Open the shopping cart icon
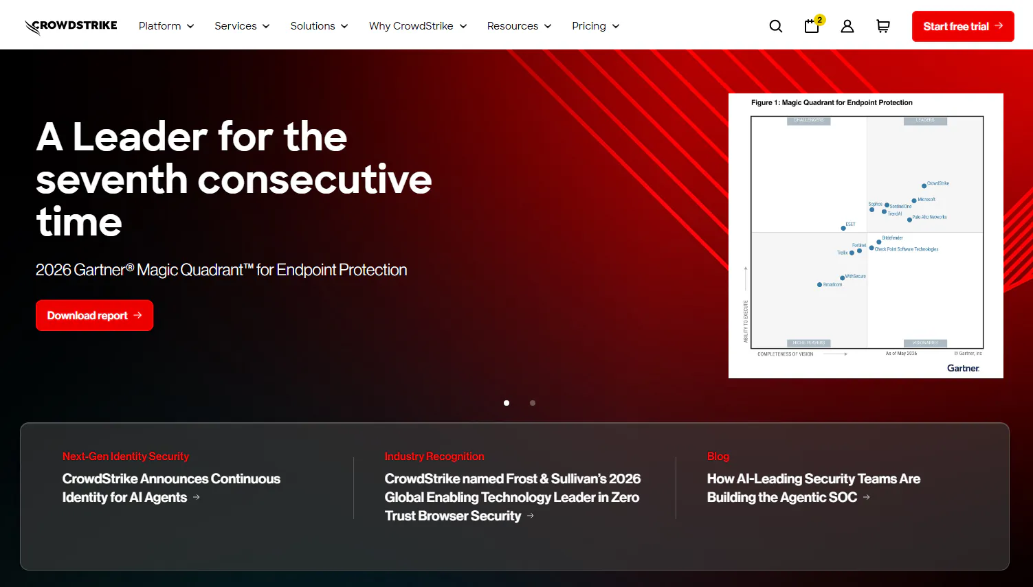The height and width of the screenshot is (587, 1033). point(883,26)
